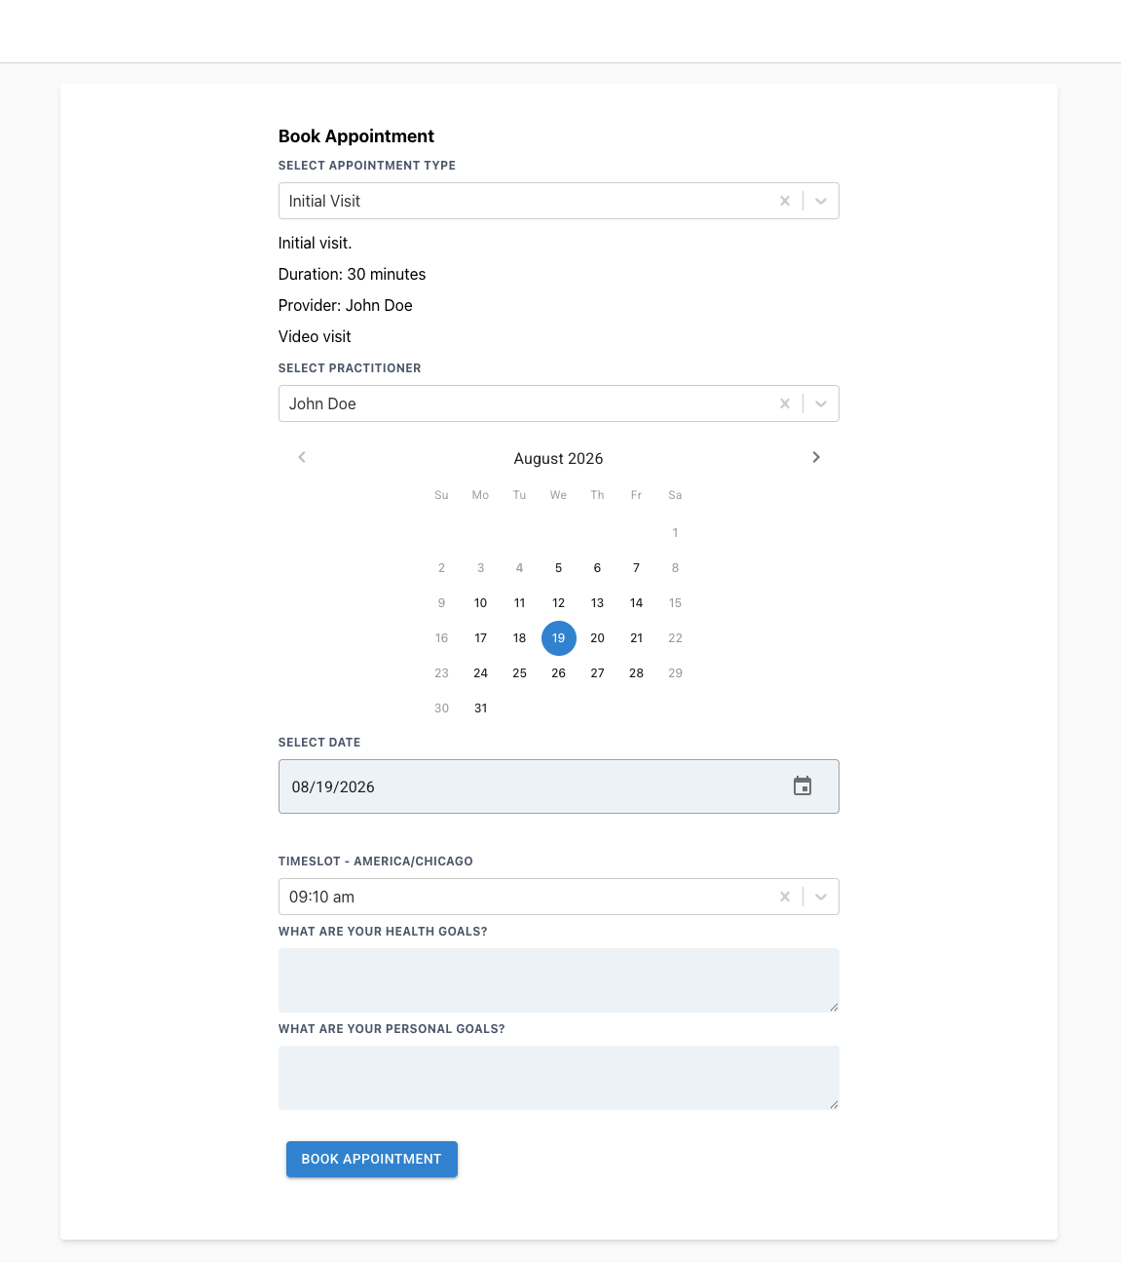1121x1263 pixels.
Task: Pick August 5 in the calendar
Action: (x=558, y=568)
